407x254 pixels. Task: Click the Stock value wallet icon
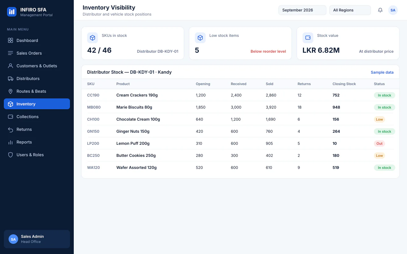click(308, 38)
